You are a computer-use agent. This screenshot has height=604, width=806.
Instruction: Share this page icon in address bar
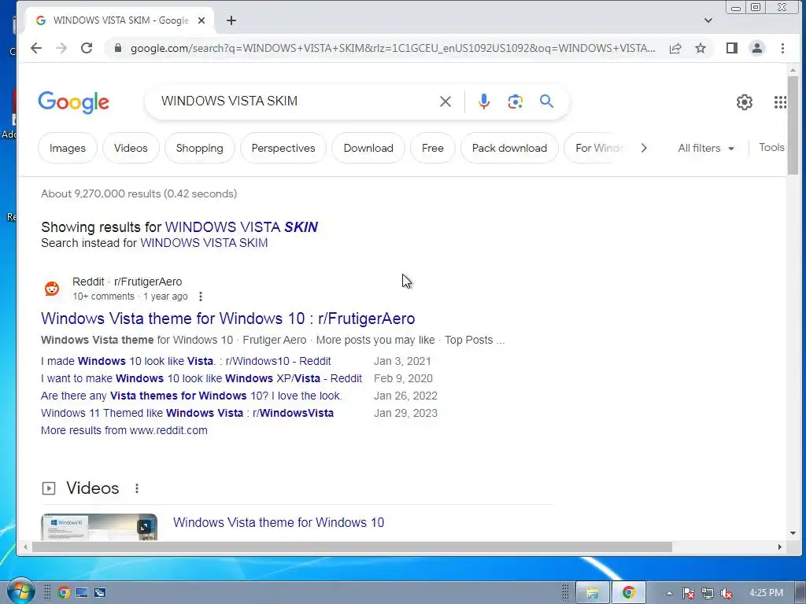(x=675, y=48)
